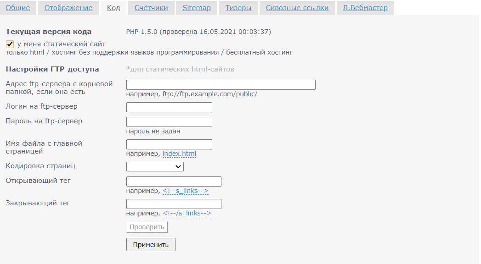Click the Пароль на ftp-сервер field
This screenshot has width=481, height=264.
(x=170, y=122)
